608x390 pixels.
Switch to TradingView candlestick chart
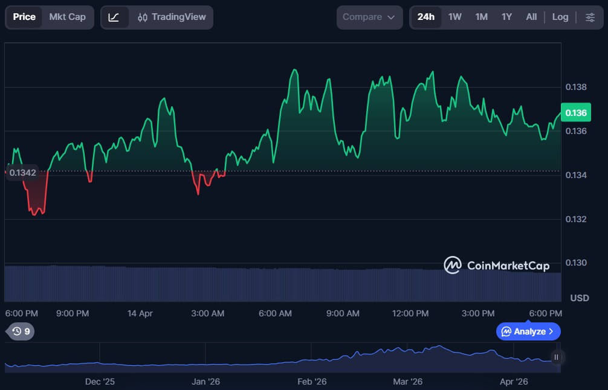172,18
